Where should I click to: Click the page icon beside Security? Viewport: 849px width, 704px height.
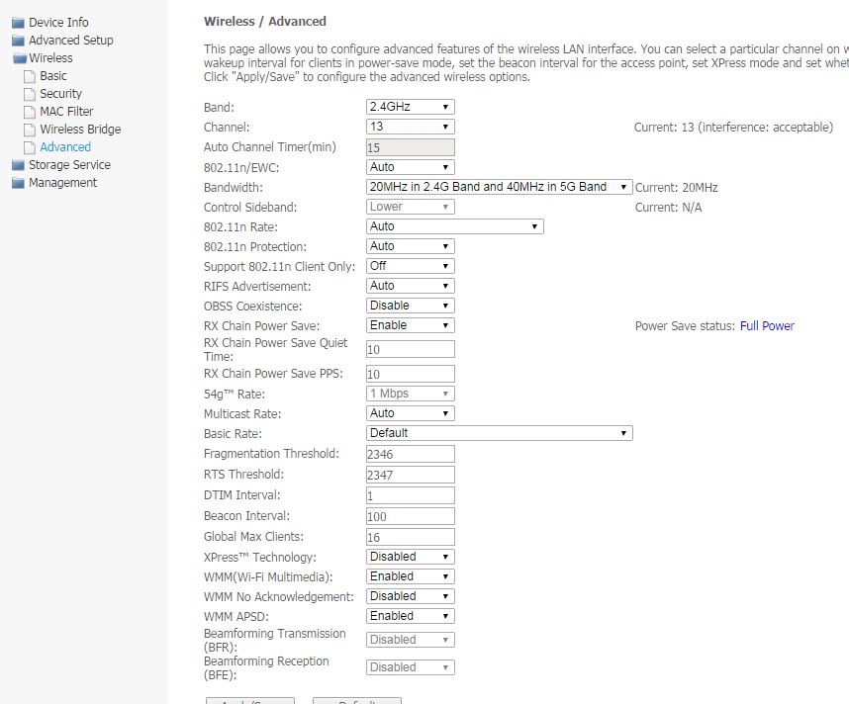[x=30, y=94]
